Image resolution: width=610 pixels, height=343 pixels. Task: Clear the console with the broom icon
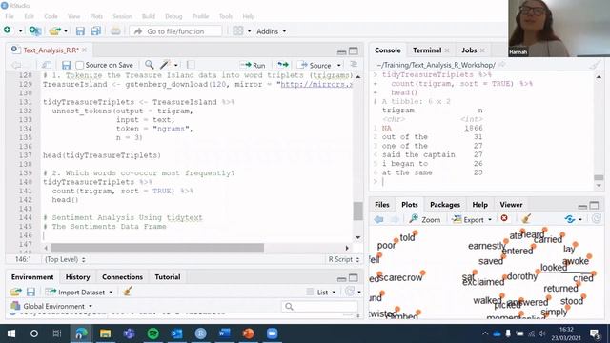(594, 65)
